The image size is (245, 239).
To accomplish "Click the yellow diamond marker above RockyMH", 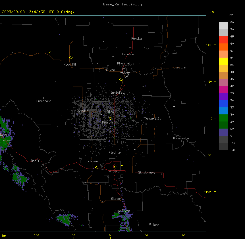I will [x=71, y=58].
